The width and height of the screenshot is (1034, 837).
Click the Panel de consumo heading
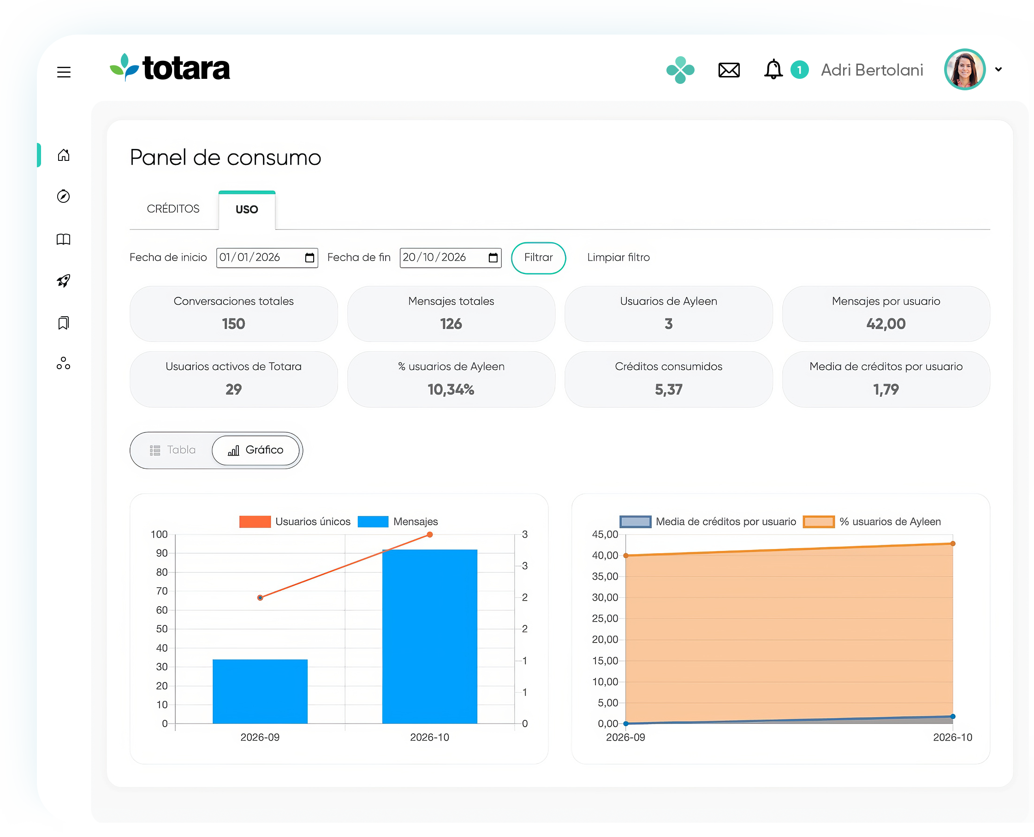click(x=226, y=158)
